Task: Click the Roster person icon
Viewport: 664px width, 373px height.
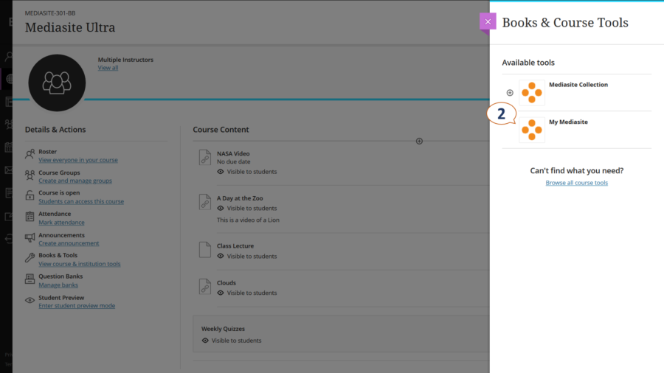Action: click(x=30, y=154)
